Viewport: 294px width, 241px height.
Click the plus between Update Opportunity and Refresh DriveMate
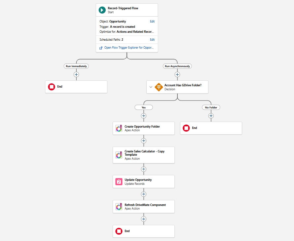click(144, 194)
